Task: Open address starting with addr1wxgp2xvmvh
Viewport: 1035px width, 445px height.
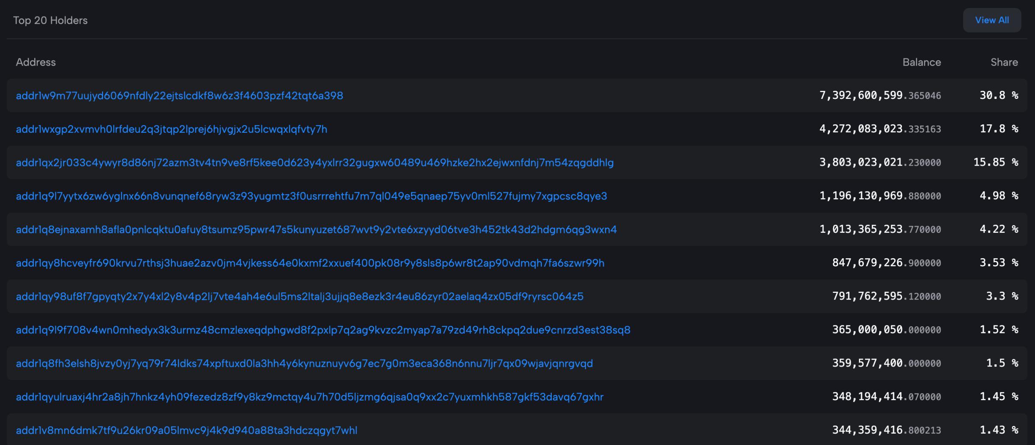Action: [x=172, y=129]
